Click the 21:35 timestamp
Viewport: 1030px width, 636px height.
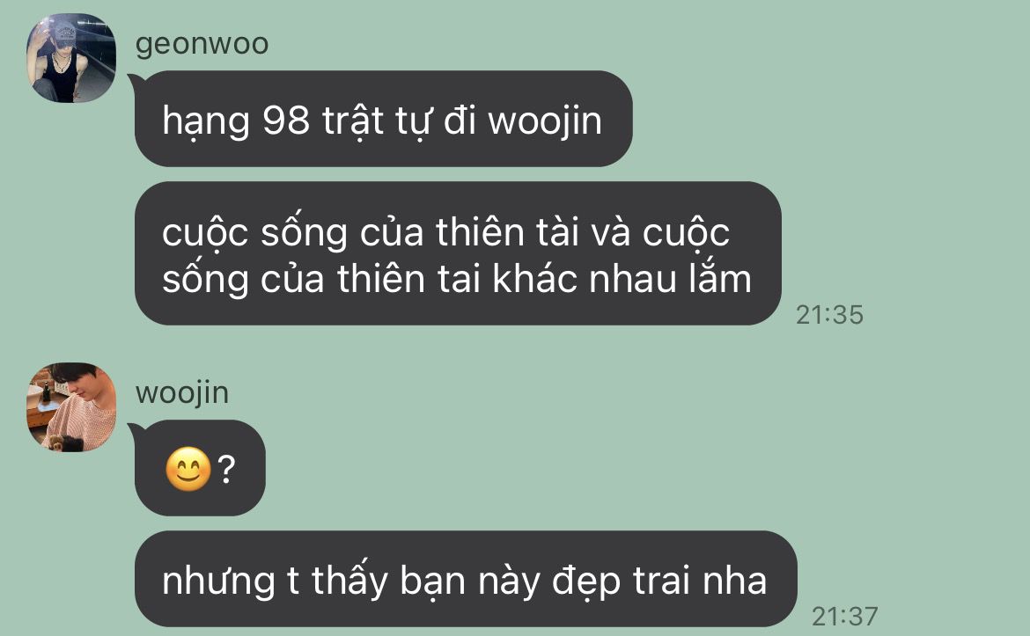click(x=829, y=315)
